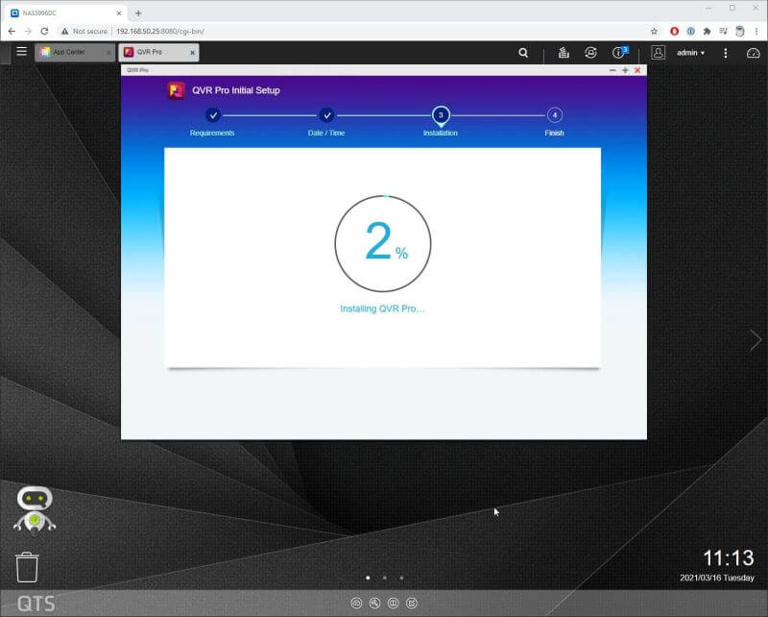The image size is (768, 617).
Task: Click the browser address bar URL
Action: (160, 31)
